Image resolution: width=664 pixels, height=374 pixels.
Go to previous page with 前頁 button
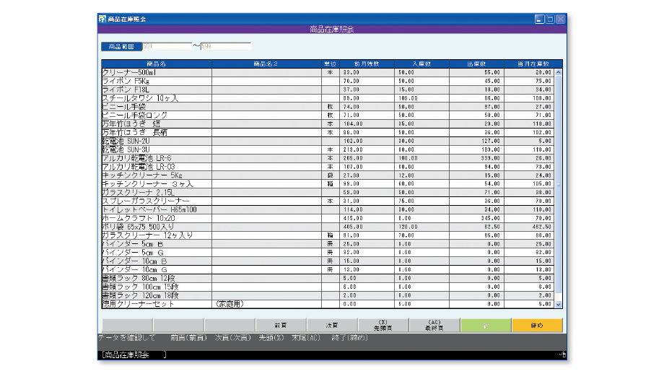pyautogui.click(x=281, y=326)
